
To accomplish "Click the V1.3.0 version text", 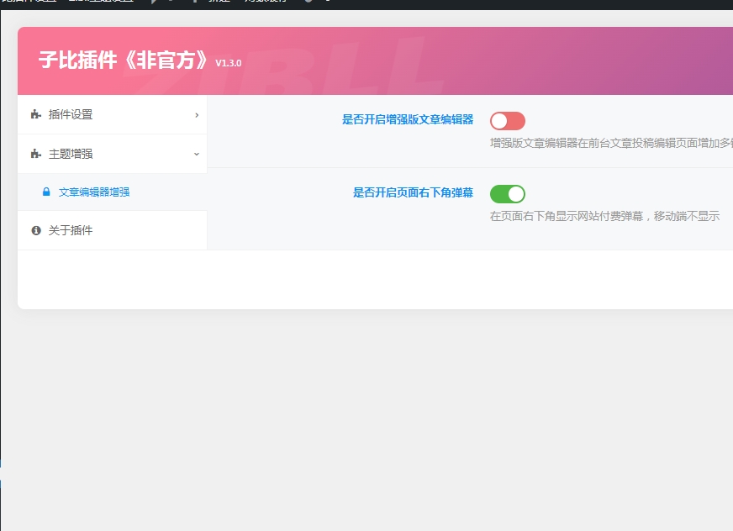I will click(x=229, y=63).
